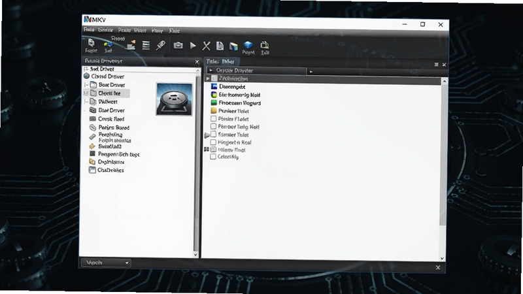This screenshot has width=523, height=294.
Task: Click the blue diamond toolbar icon
Action: pos(248,44)
